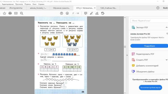The image size is (168, 94).
Task: Go to next page arrow
Action: 67,13
